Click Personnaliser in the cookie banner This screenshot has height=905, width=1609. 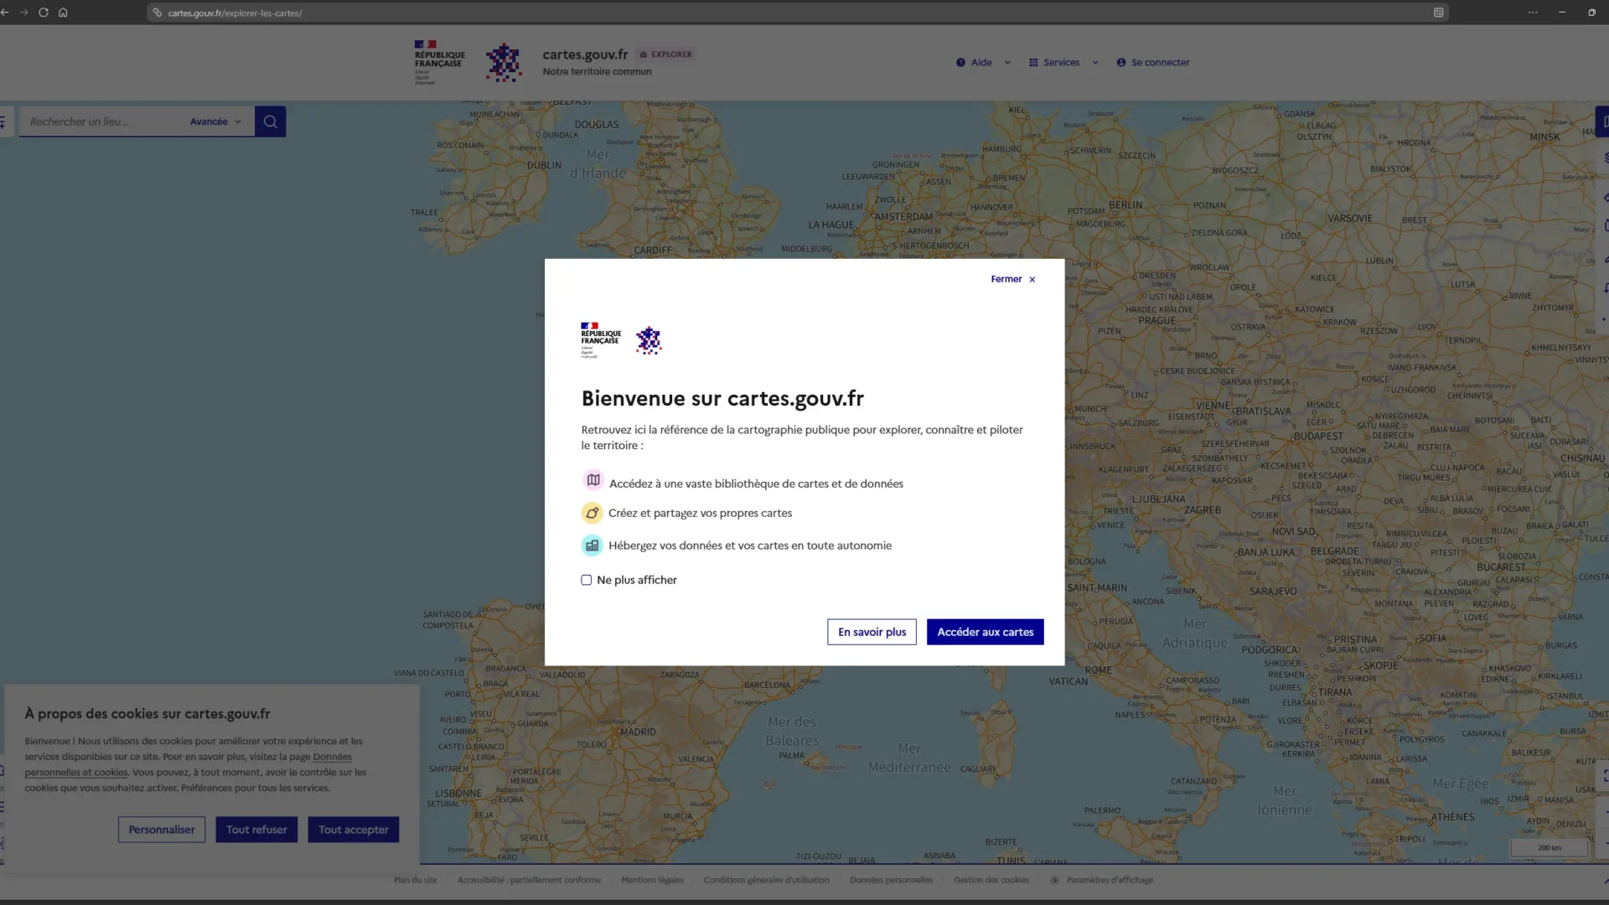(161, 830)
